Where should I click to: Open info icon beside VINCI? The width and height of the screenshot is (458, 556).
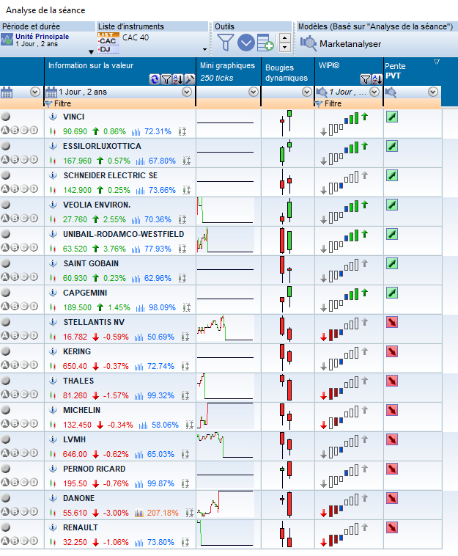[x=53, y=117]
